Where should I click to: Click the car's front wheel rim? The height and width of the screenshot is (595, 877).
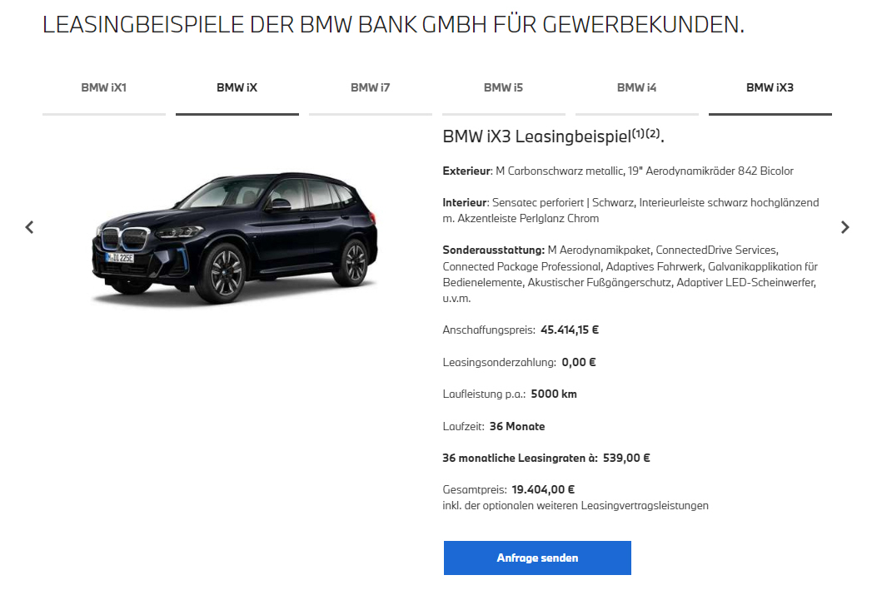click(226, 271)
